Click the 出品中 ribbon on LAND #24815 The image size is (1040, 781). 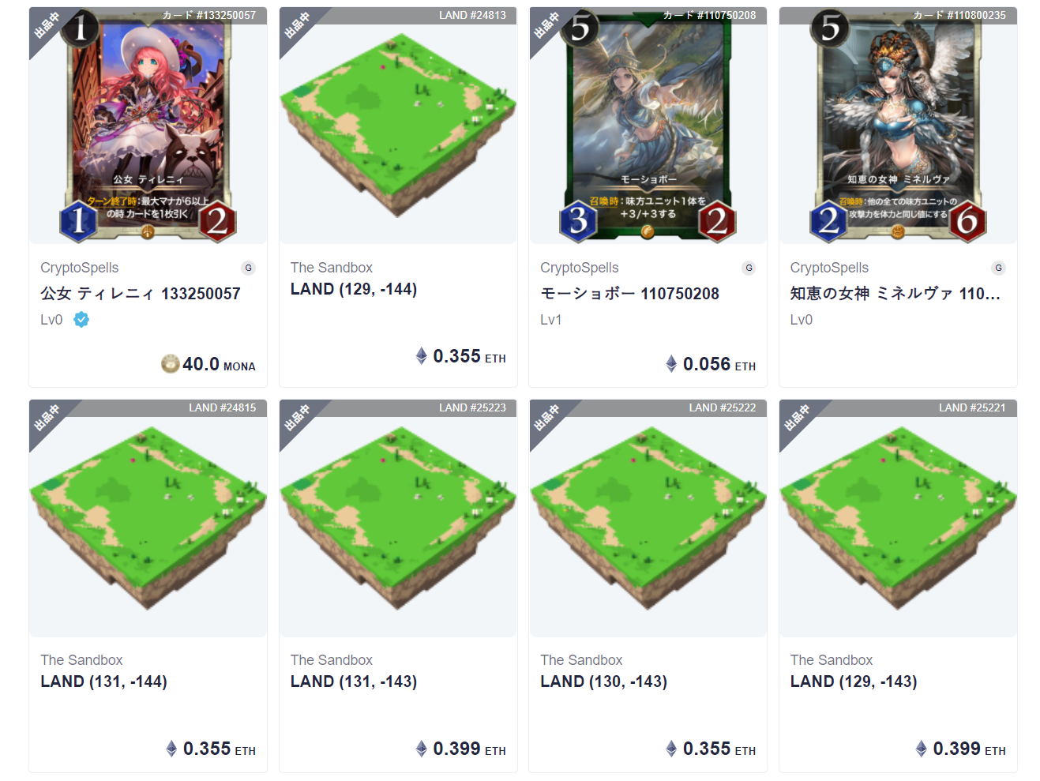click(47, 418)
